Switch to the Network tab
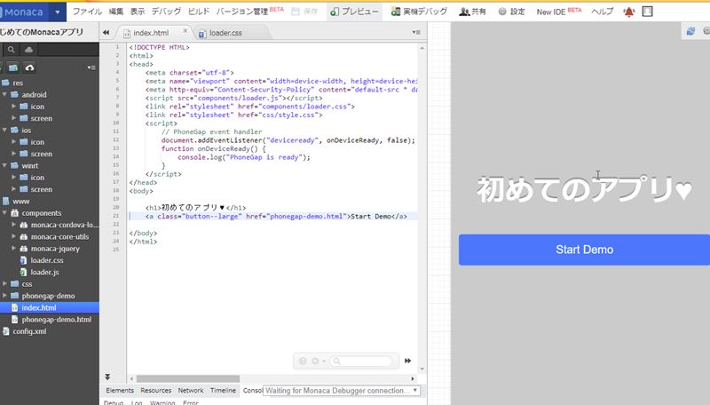The image size is (710, 405). point(191,391)
